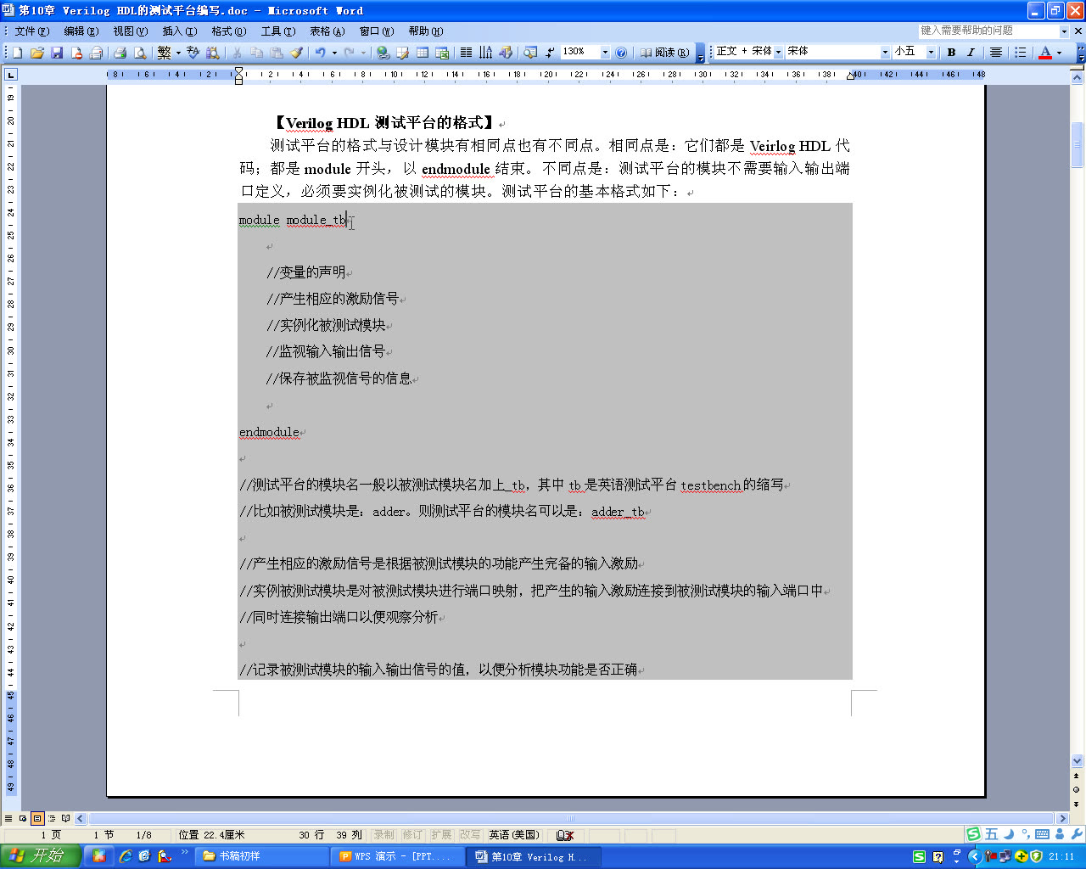
Task: Open Word Help with the question mark icon
Action: coord(621,53)
